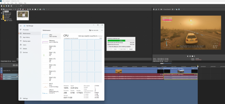225x104 pixels.
Task: Select Processes in Task Manager sidebar
Action: pos(30,30)
